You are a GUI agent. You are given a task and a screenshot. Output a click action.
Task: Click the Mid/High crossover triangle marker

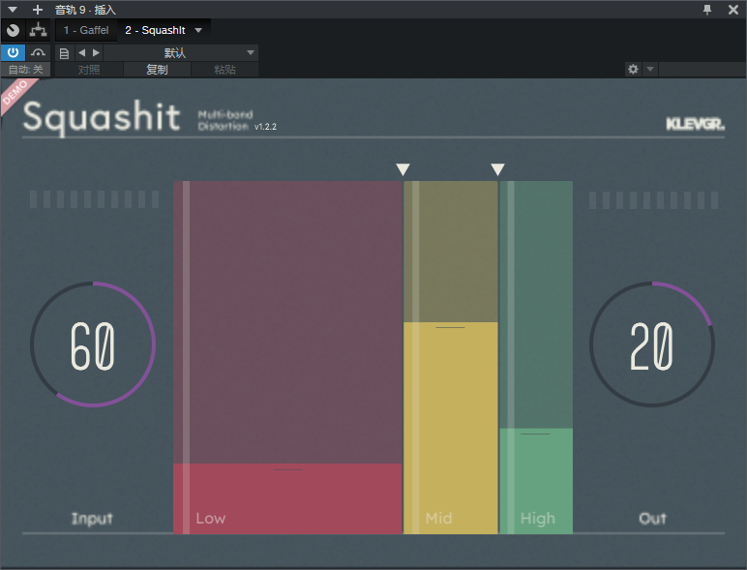click(498, 169)
